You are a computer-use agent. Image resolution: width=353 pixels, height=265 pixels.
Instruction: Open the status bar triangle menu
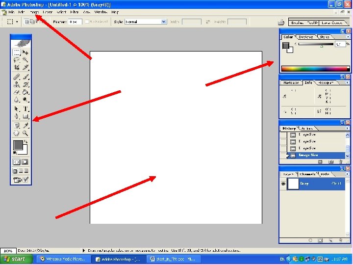84,250
